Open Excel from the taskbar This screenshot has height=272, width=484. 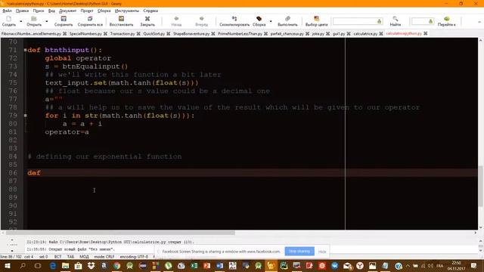(194, 265)
